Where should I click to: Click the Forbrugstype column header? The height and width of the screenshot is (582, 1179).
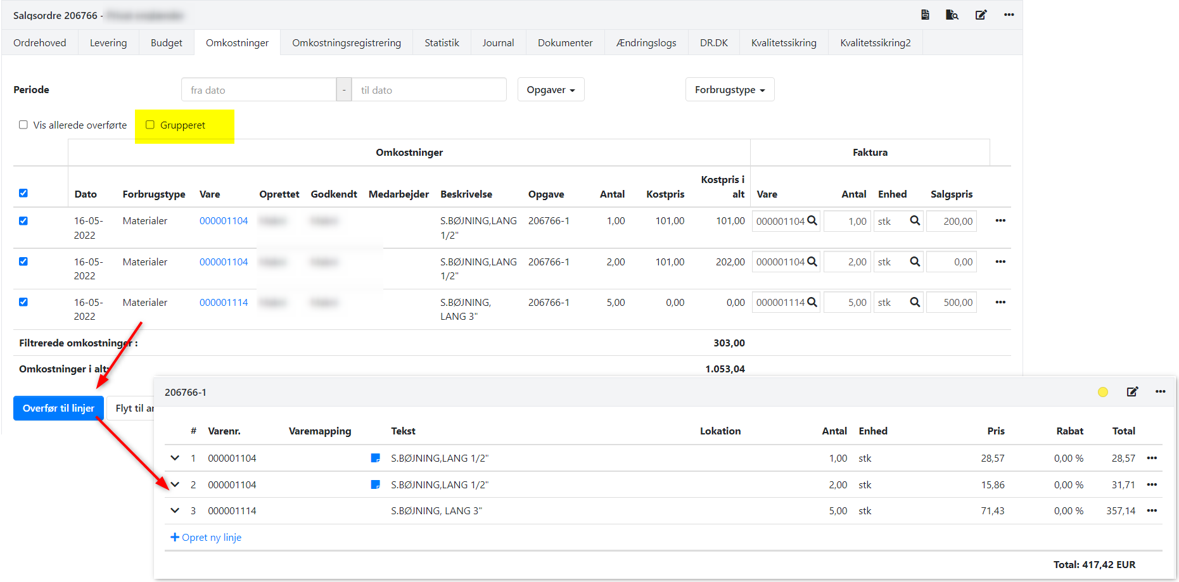click(x=154, y=194)
